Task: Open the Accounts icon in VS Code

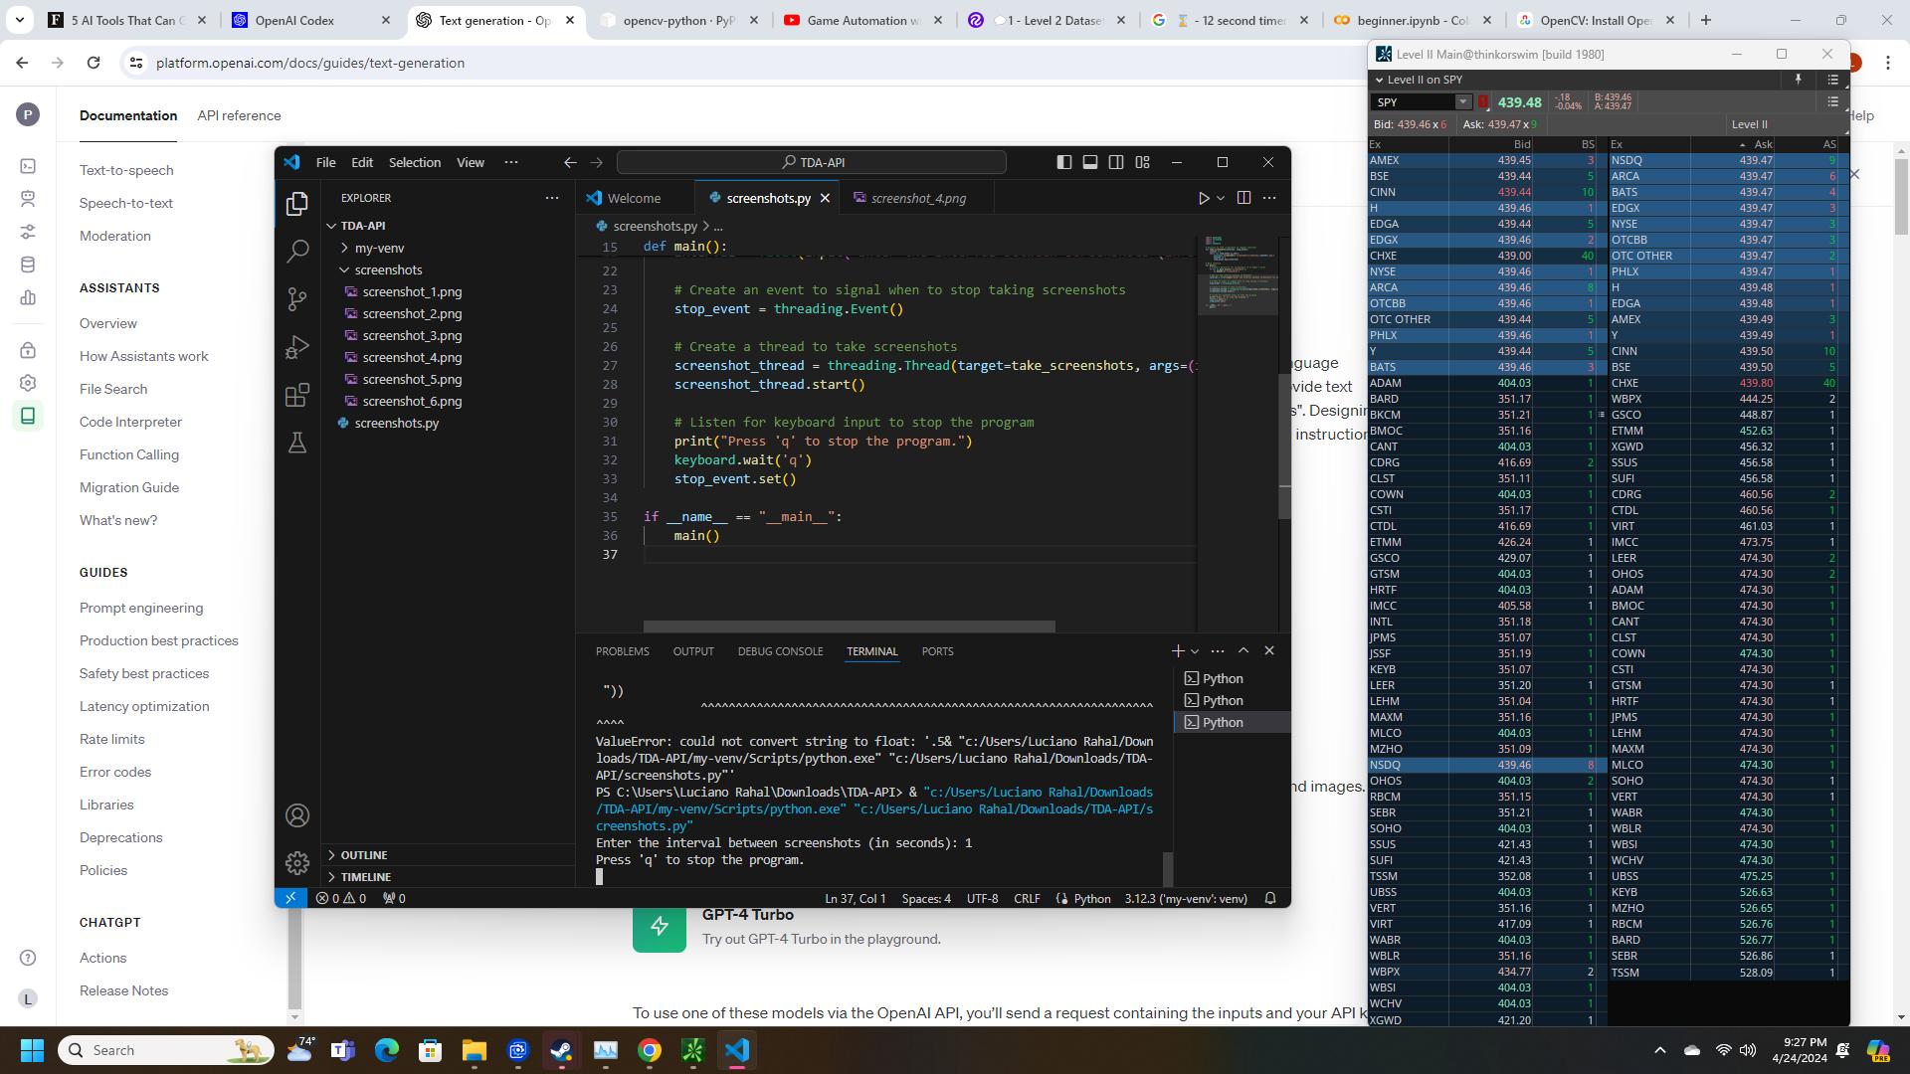Action: point(296,815)
